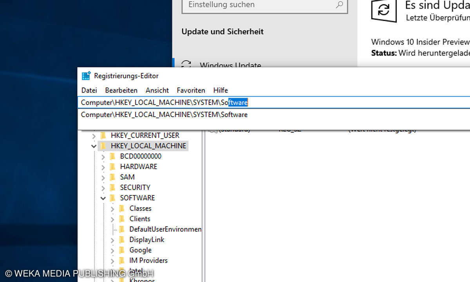Click the HARDWARE folder icon
The height and width of the screenshot is (282, 470).
pos(112,167)
